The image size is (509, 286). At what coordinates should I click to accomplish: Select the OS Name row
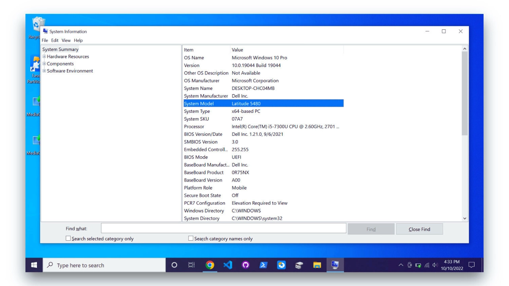[x=263, y=58]
